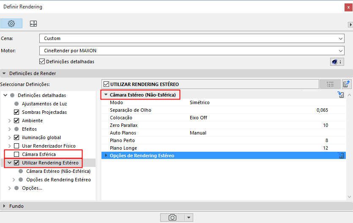
Task: Toggle the iluminação global checkbox
Action: 16,137
